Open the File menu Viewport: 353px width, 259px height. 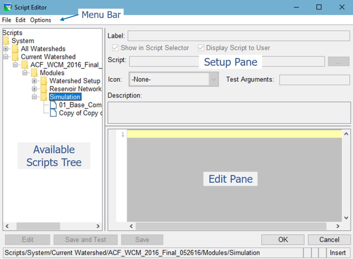click(6, 20)
